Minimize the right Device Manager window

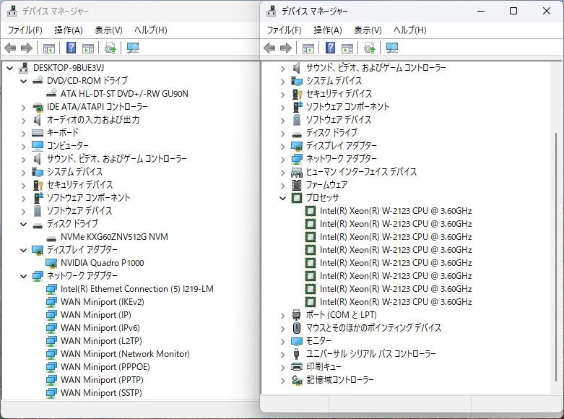click(481, 11)
